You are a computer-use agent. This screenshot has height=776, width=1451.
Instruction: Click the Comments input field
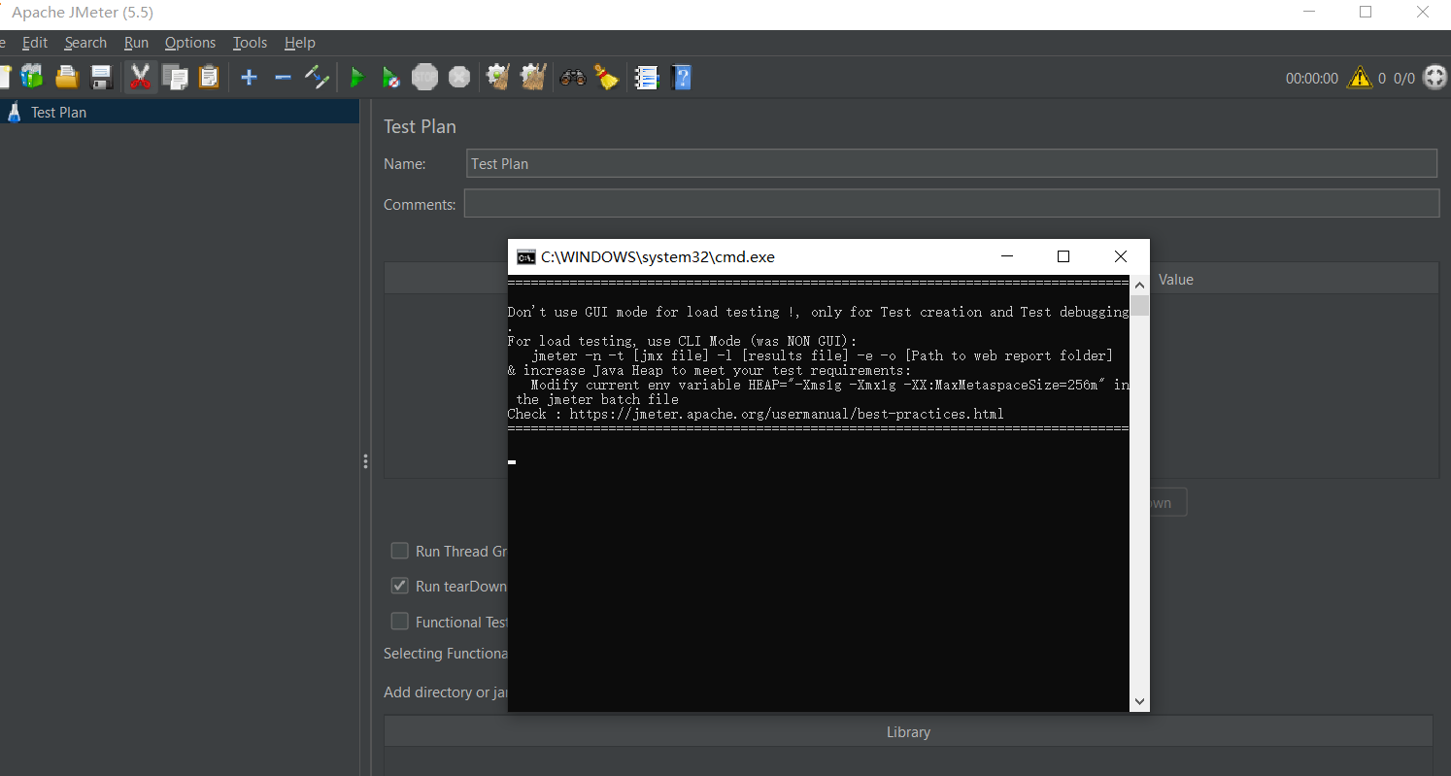[x=951, y=204]
